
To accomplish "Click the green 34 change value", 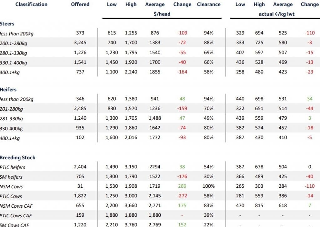I will coord(310,99).
